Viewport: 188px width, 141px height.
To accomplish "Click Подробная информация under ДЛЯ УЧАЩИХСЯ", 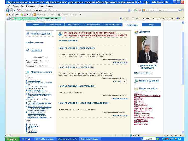I will pyautogui.click(x=119, y=98).
